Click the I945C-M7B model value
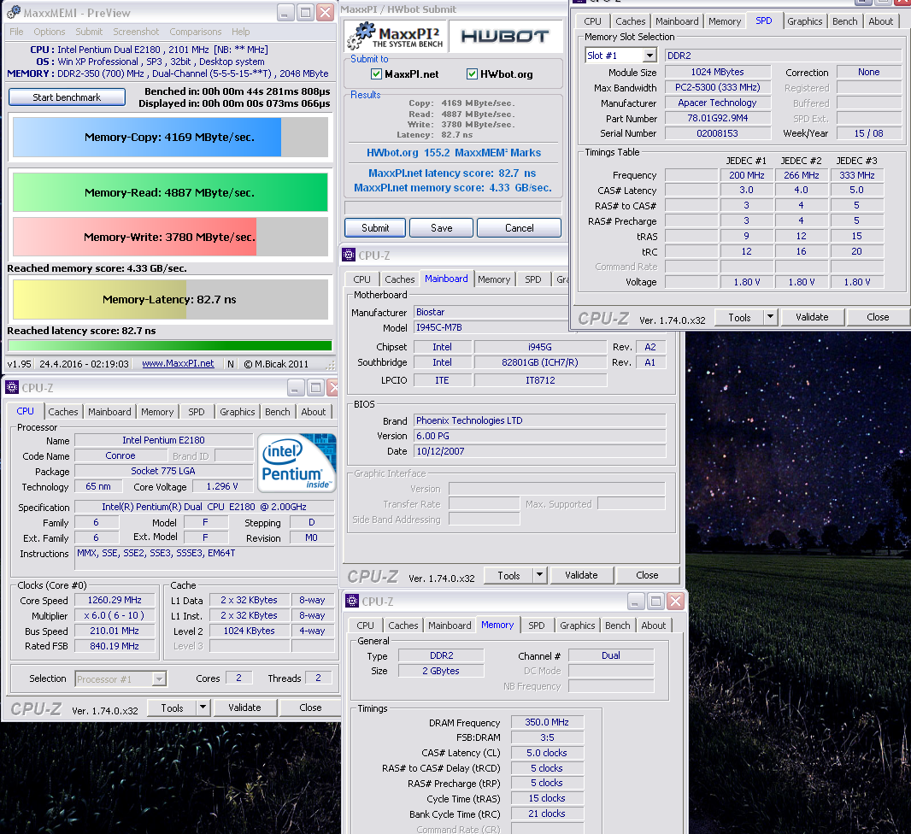This screenshot has width=911, height=834. [491, 327]
